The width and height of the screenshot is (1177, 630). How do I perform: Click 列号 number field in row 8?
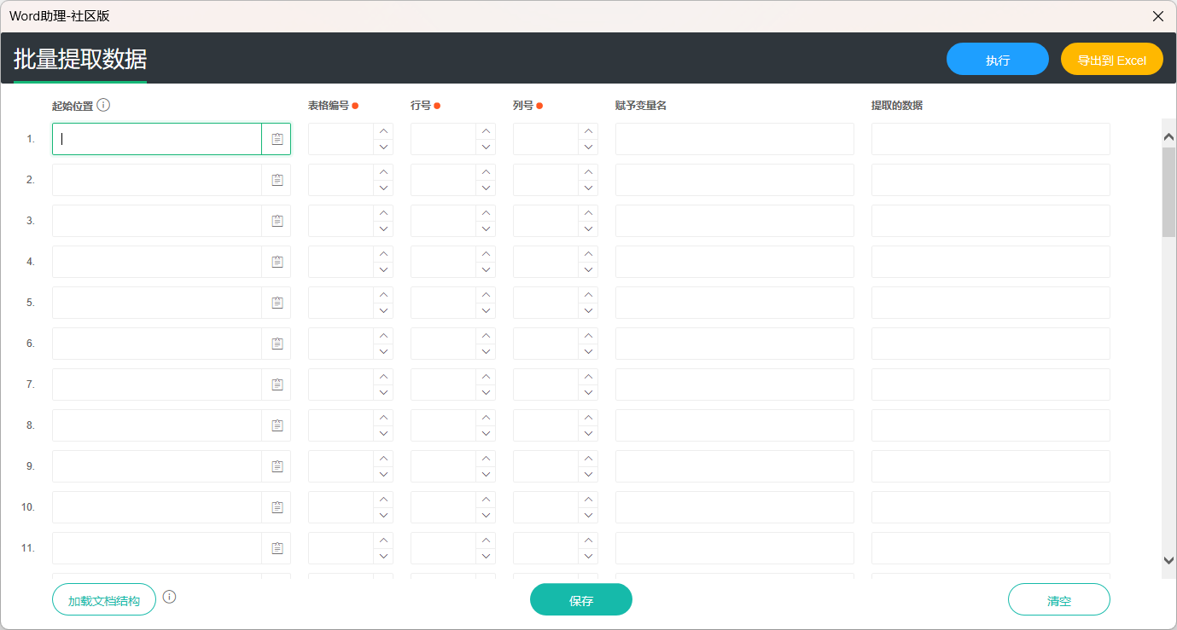[545, 425]
